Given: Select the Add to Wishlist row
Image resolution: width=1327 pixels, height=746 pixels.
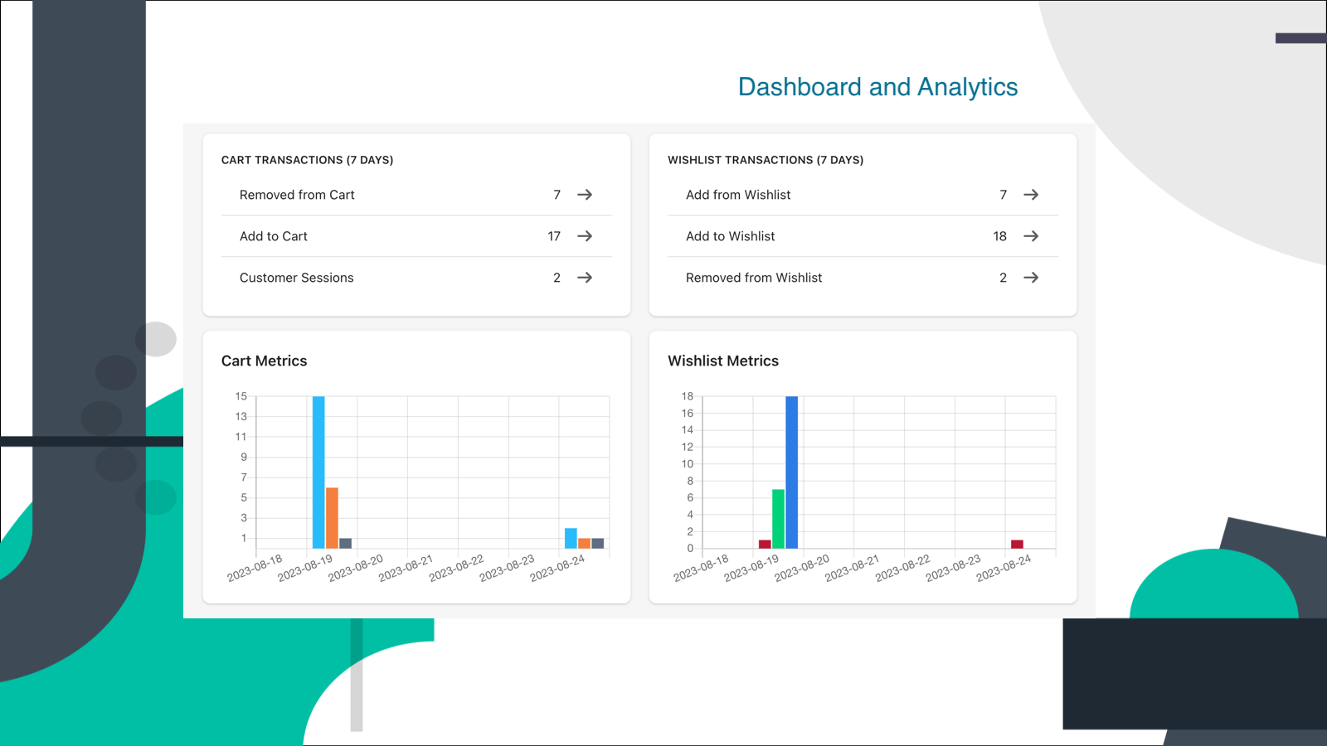Looking at the screenshot, I should pos(730,236).
